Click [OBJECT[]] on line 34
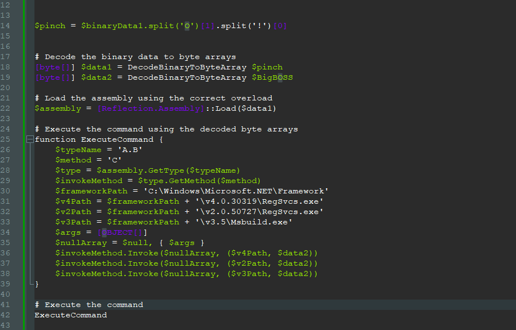 point(122,232)
